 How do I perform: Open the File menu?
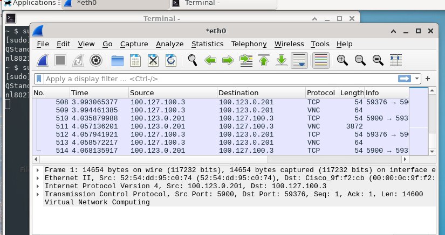pos(43,44)
